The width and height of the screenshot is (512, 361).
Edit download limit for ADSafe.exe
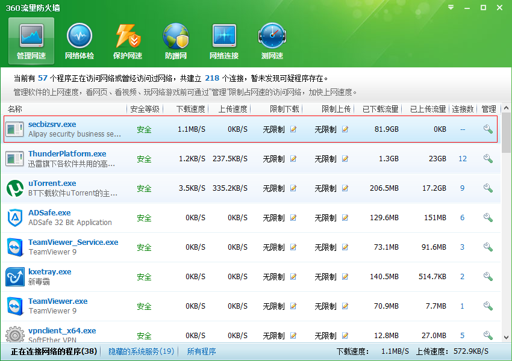(x=293, y=218)
